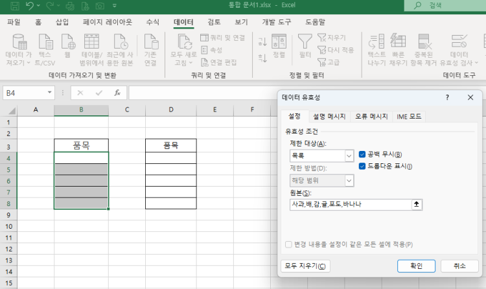Click the range selector icon in 원본 field
The image size is (486, 289).
click(417, 204)
